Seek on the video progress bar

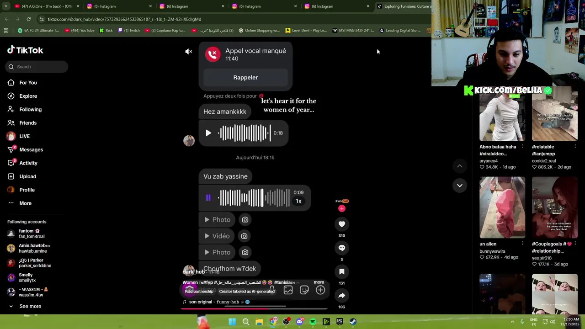pos(255,308)
